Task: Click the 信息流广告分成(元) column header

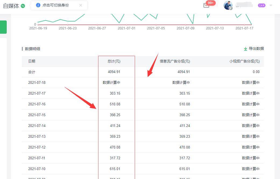Action: coord(175,61)
